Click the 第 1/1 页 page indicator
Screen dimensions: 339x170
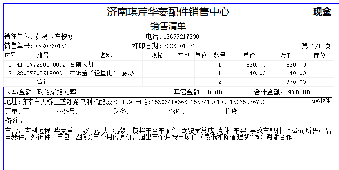(x=316, y=46)
